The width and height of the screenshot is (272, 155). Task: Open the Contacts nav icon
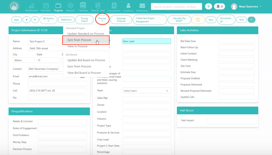pos(128,7)
